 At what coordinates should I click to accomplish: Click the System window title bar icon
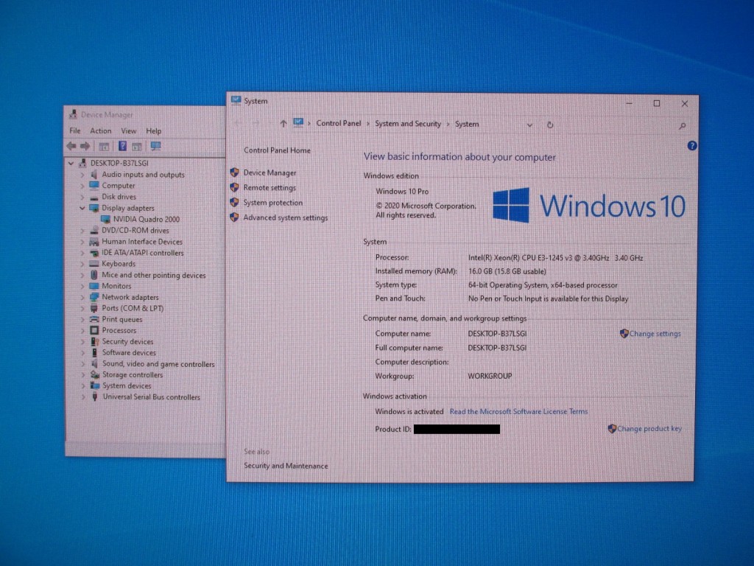coord(236,100)
